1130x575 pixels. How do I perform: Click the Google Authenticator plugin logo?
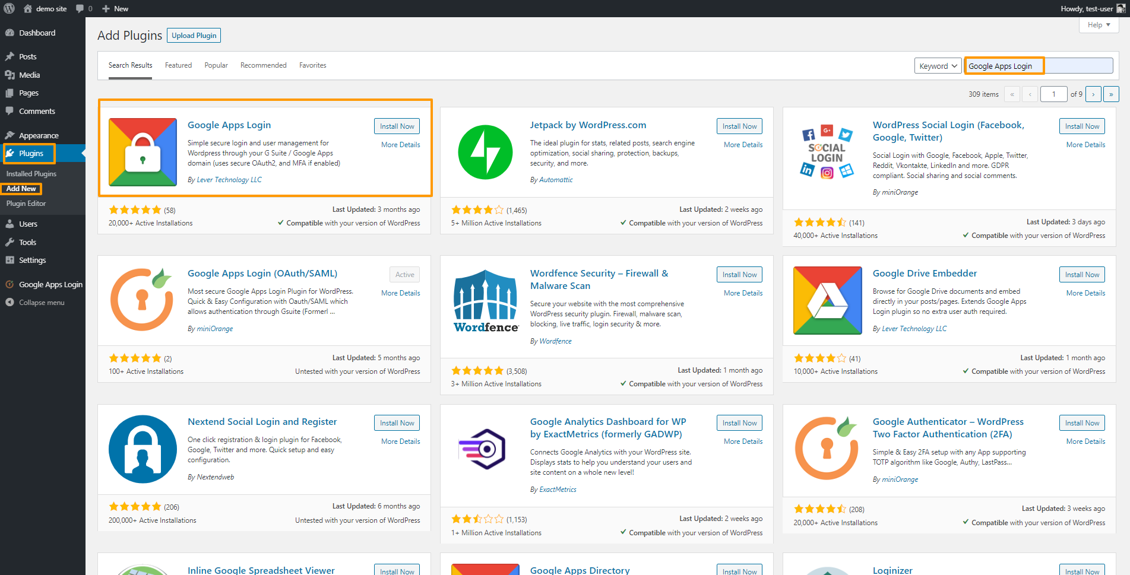coord(827,449)
